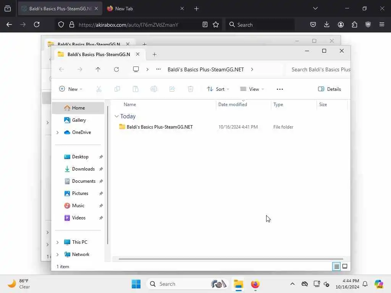Image resolution: width=391 pixels, height=293 pixels.
Task: Toggle Firefox reader view icon
Action: (205, 24)
